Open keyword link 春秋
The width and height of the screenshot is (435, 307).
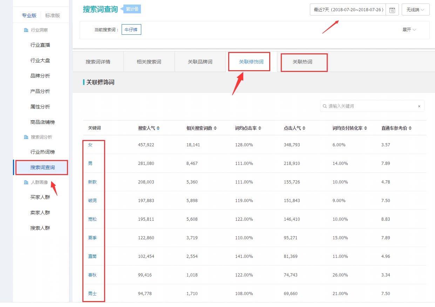[x=92, y=275]
